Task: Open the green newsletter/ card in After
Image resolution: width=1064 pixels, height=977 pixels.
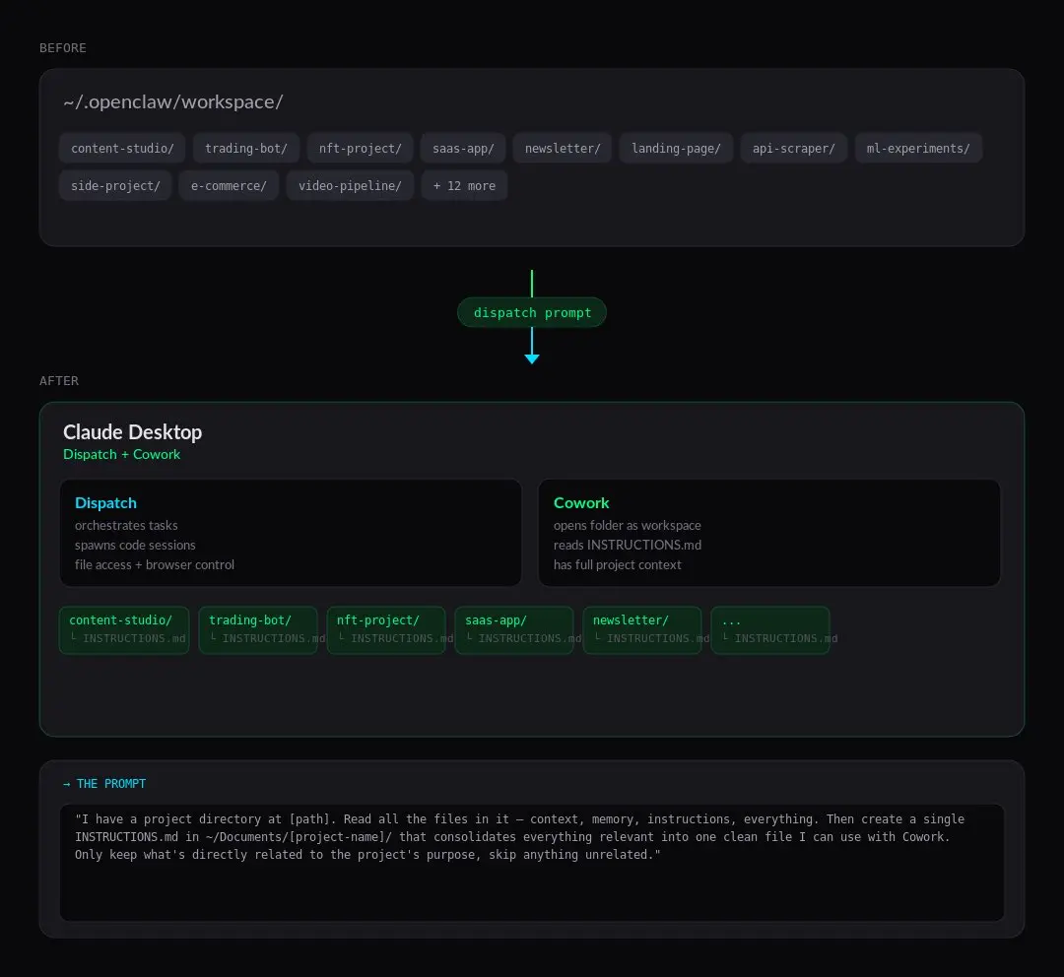Action: click(x=642, y=630)
